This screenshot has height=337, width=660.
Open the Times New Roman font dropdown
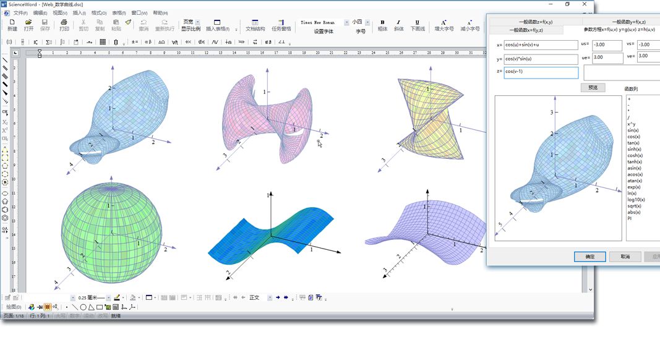[346, 22]
